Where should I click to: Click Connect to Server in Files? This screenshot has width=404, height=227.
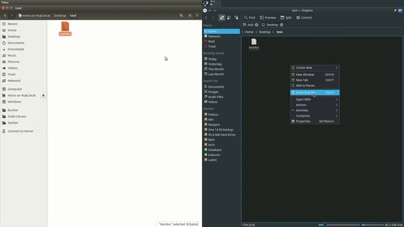(20, 131)
